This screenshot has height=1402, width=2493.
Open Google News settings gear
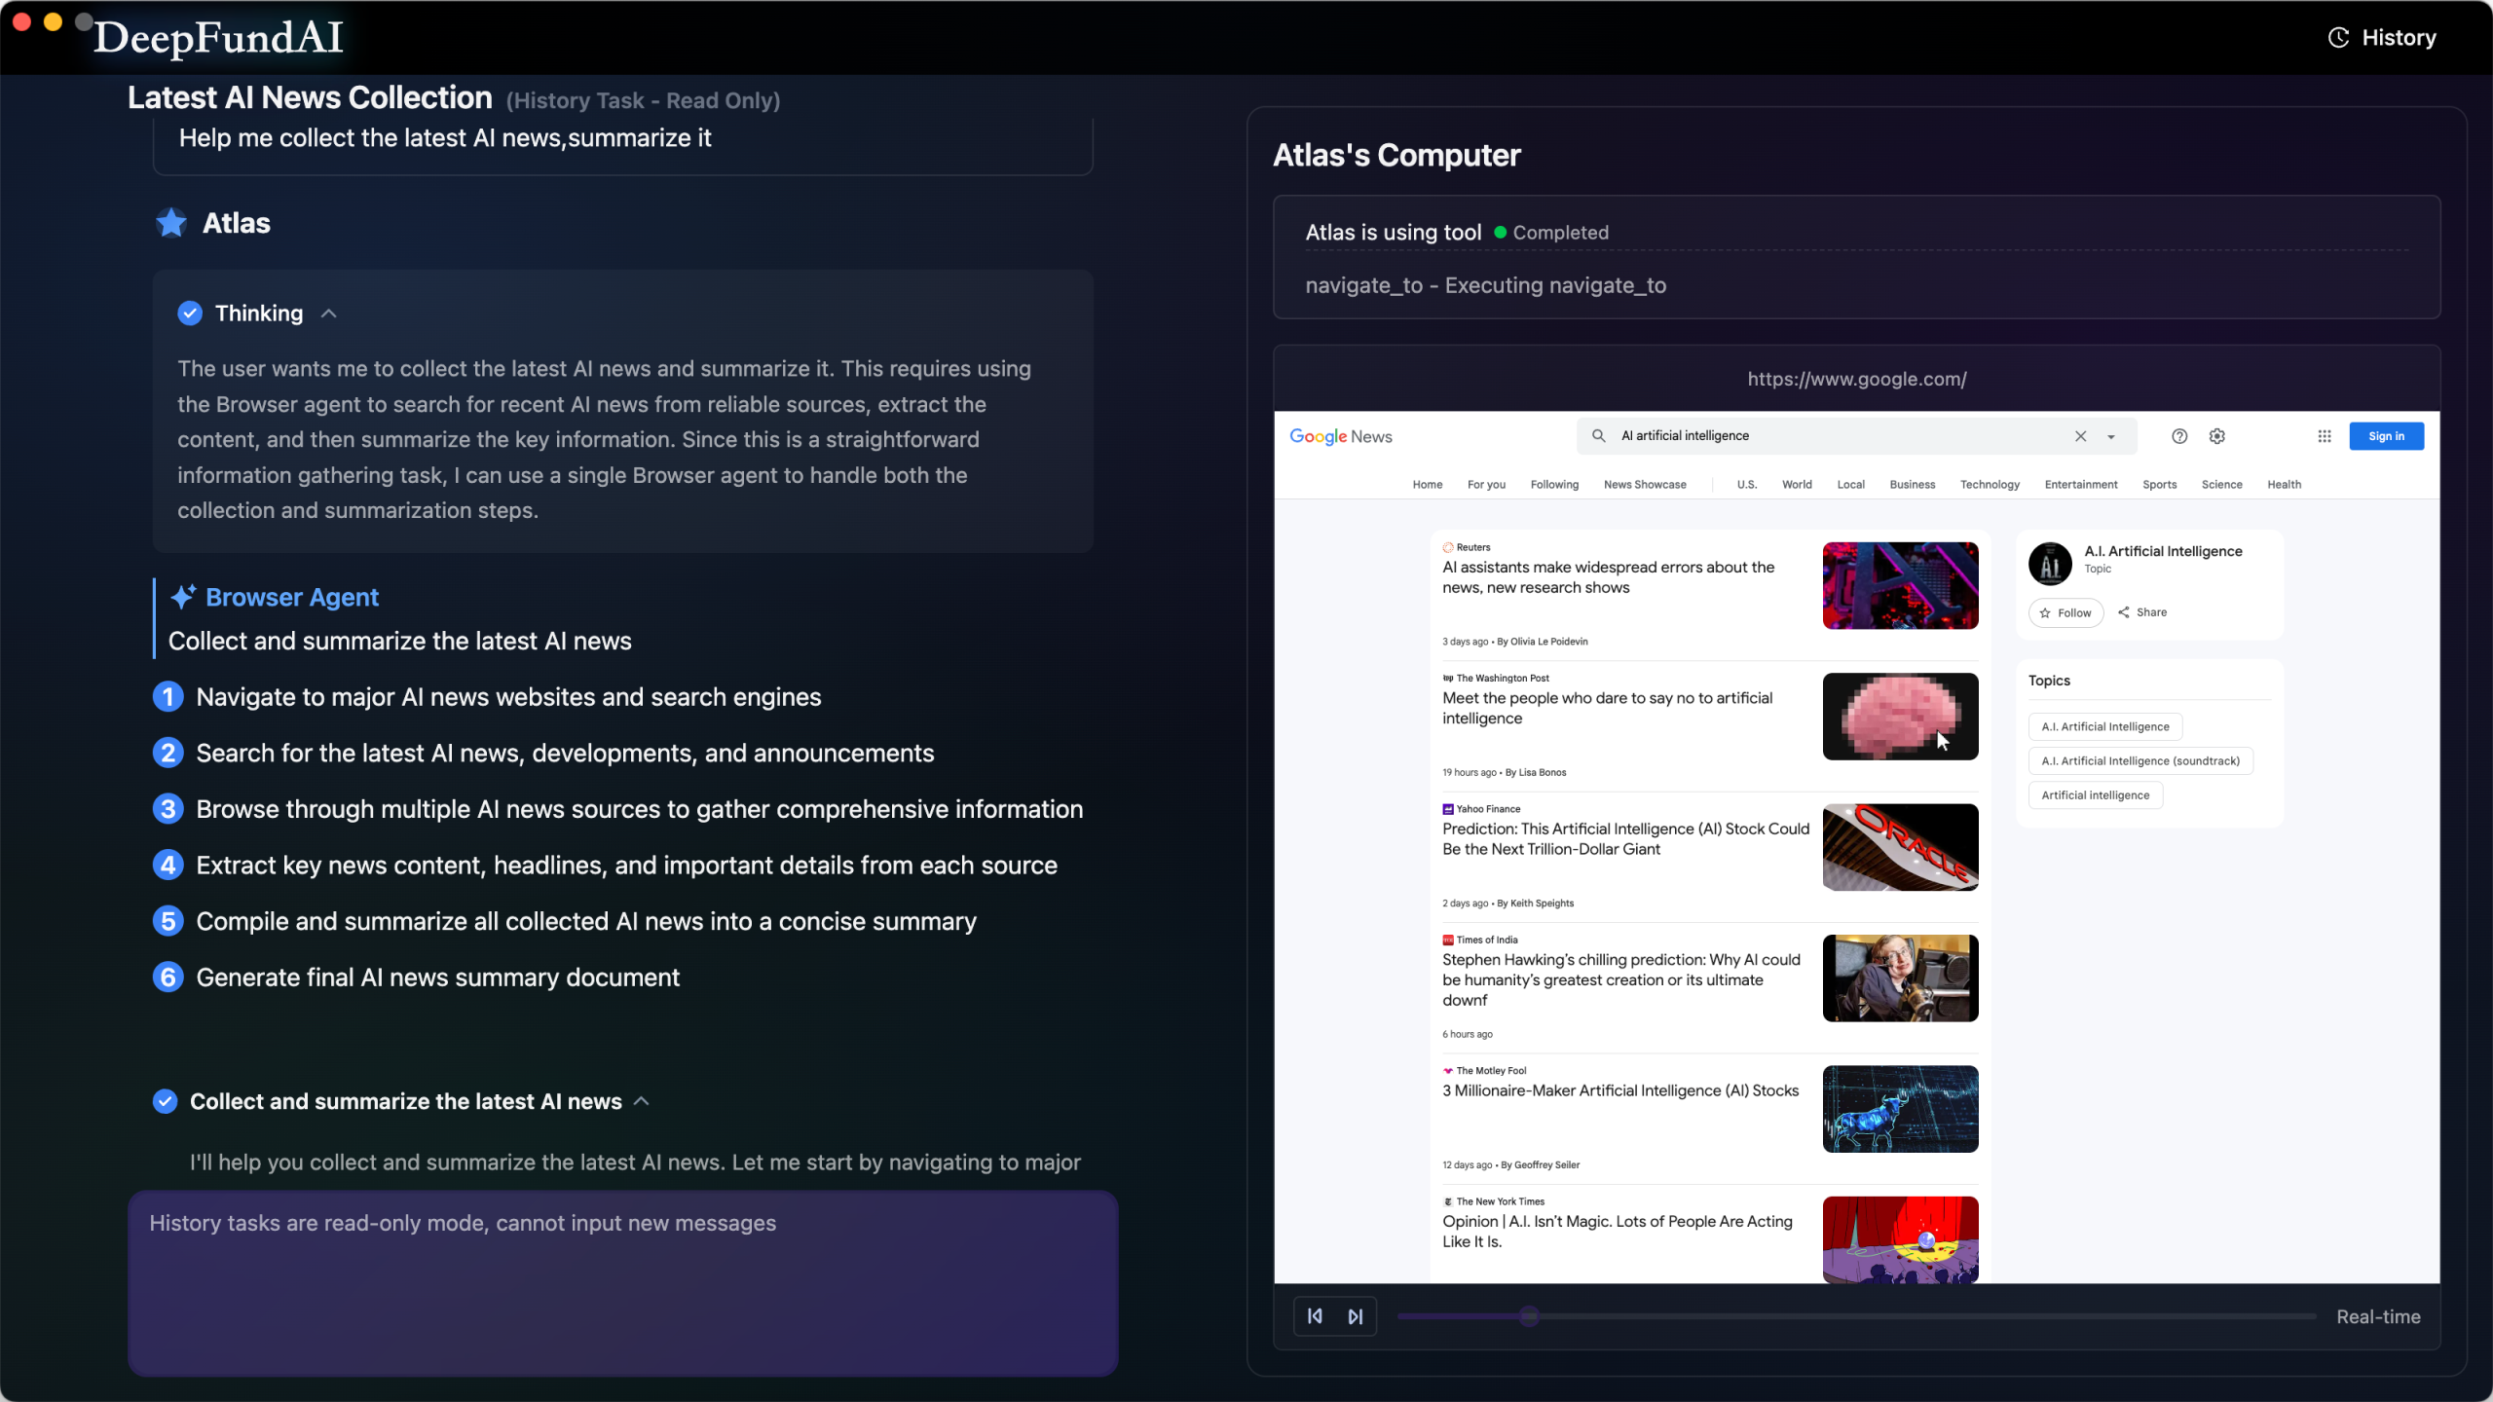point(2217,436)
